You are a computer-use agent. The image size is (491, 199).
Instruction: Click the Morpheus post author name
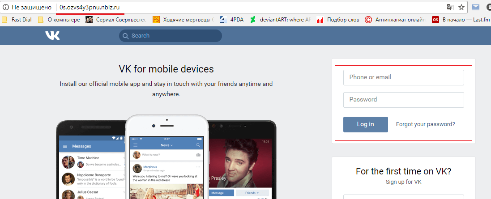pyautogui.click(x=150, y=167)
